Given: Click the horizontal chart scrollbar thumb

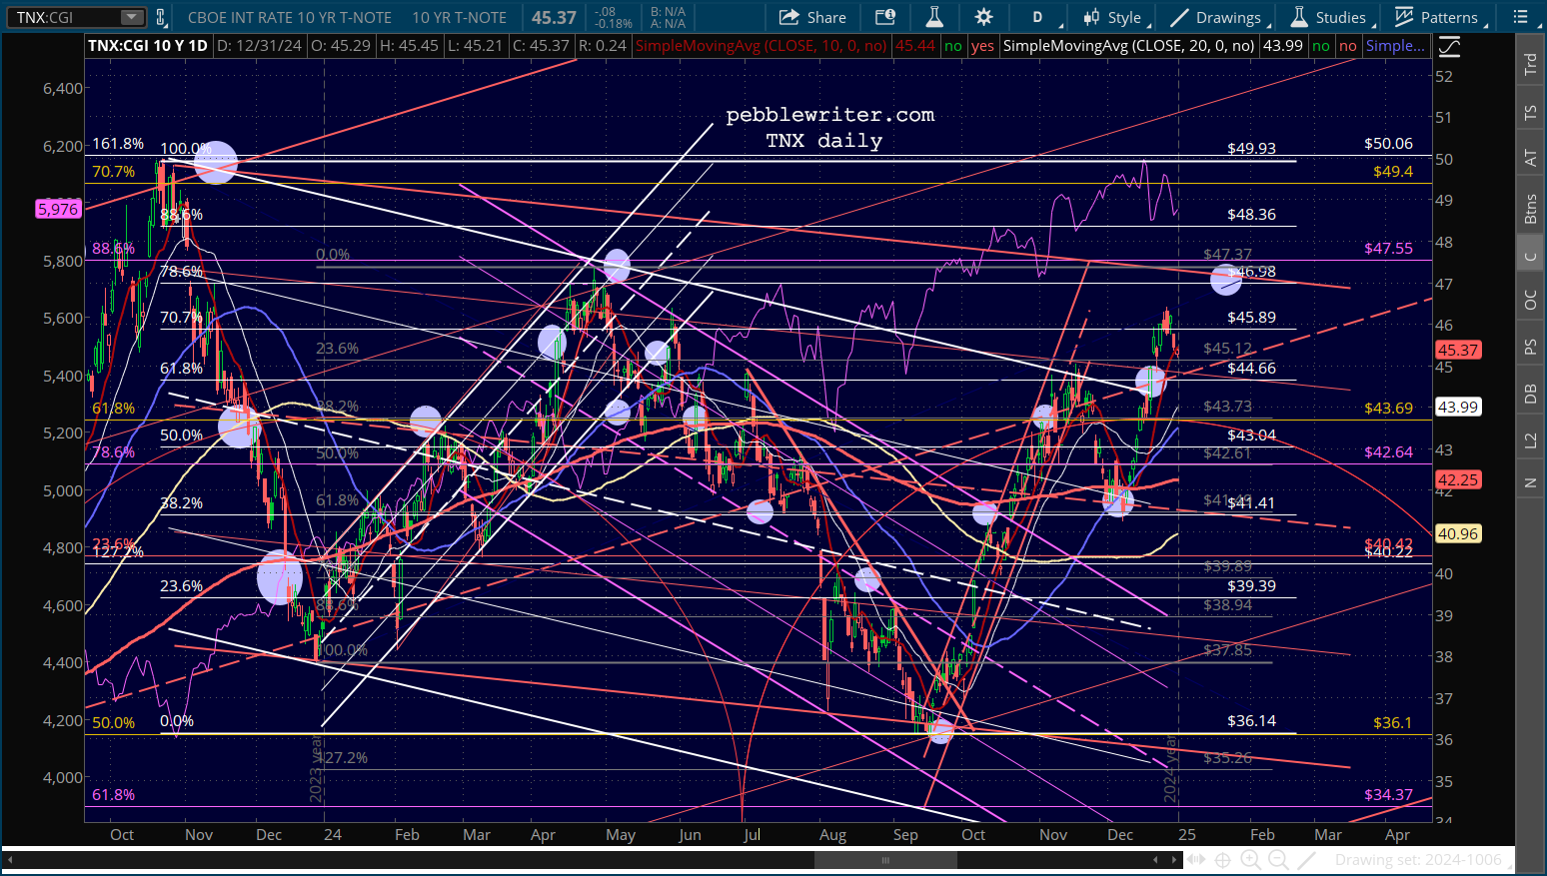Looking at the screenshot, I should pyautogui.click(x=885, y=860).
